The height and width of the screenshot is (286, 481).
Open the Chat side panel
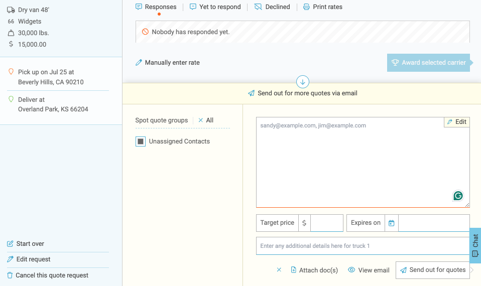tap(475, 245)
